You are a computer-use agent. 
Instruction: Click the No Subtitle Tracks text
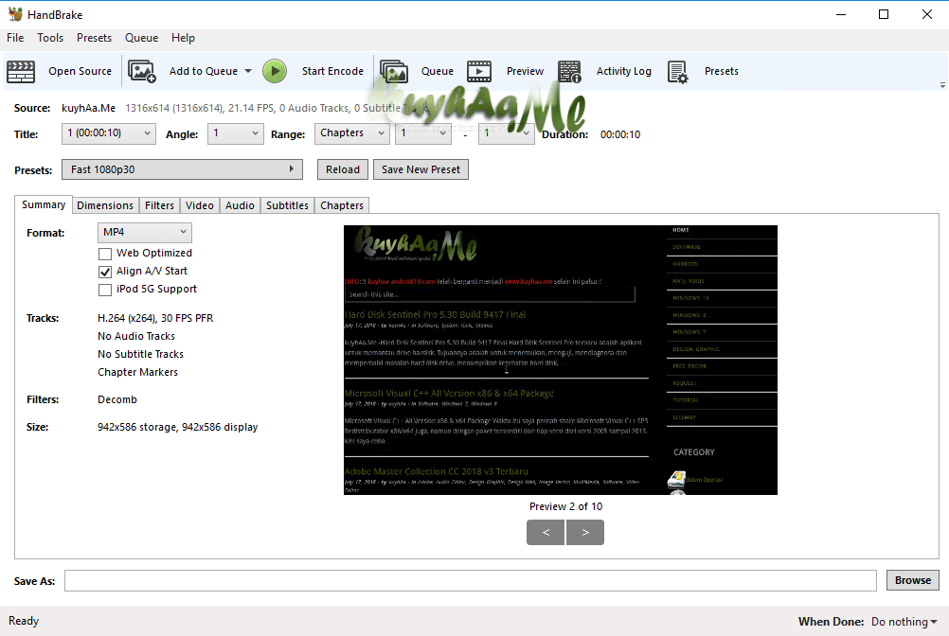click(140, 354)
